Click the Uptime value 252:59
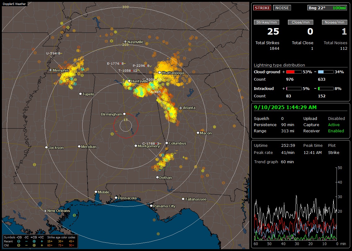352x251 pixels. pos(288,145)
